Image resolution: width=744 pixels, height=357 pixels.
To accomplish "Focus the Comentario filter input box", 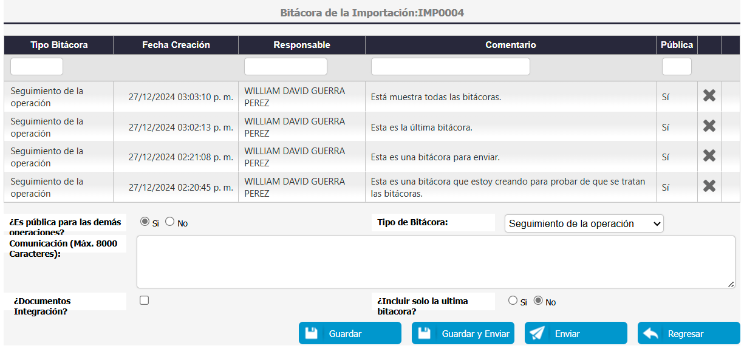I will (x=450, y=66).
